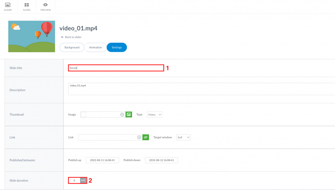Click into the Description text area
Image resolution: width=335 pixels, height=190 pixels.
202,89
